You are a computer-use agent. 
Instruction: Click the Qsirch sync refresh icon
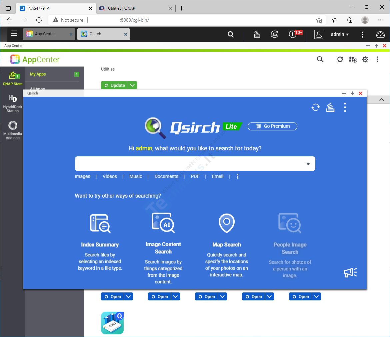click(316, 107)
